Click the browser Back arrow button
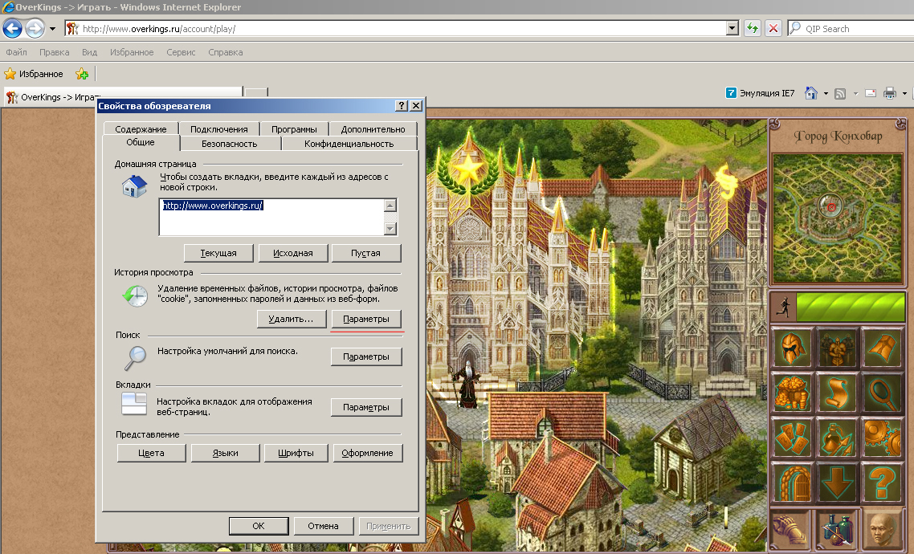The width and height of the screenshot is (914, 554). (13, 28)
